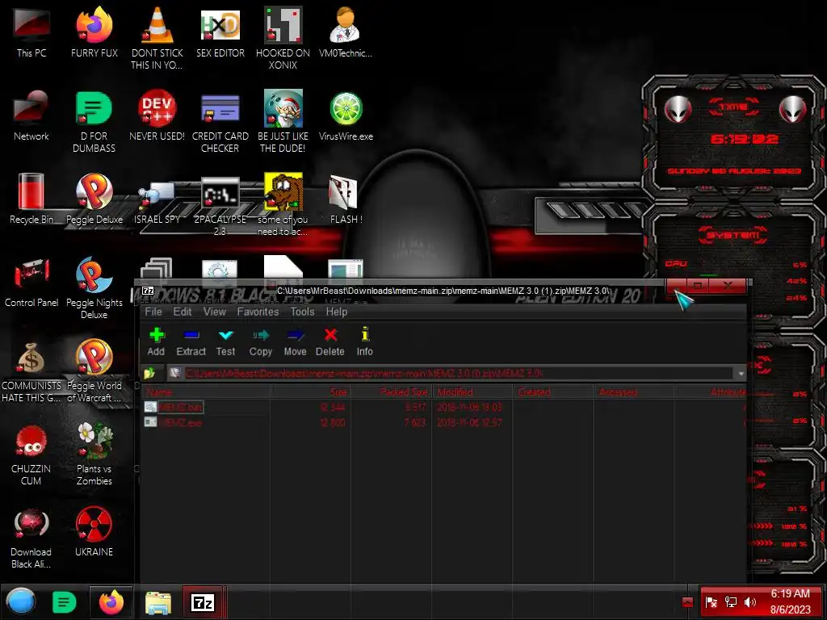Select the Peggle World of Warcraft icon
This screenshot has width=827, height=620.
click(94, 371)
